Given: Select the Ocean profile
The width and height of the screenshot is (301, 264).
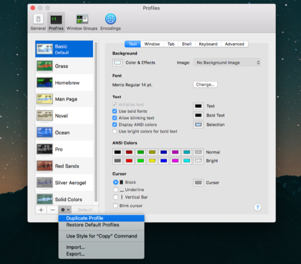Looking at the screenshot, I should click(65, 133).
